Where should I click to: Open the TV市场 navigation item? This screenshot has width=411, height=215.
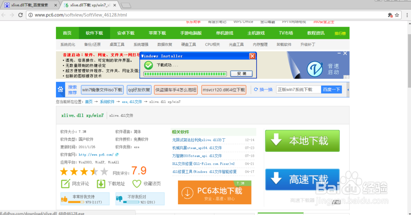pos(286,33)
